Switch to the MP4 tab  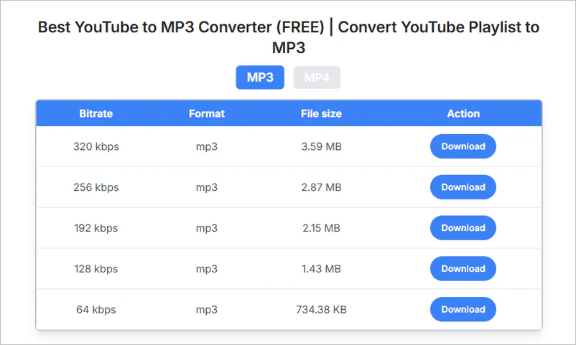pos(317,77)
